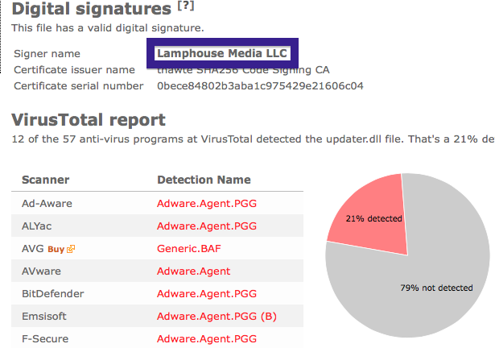The image size is (495, 348).
Task: Click the external link icon beside AVG Buy
Action: [71, 249]
